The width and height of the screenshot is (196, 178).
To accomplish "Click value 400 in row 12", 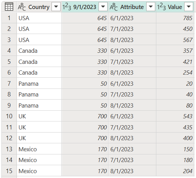I will pos(175,138).
